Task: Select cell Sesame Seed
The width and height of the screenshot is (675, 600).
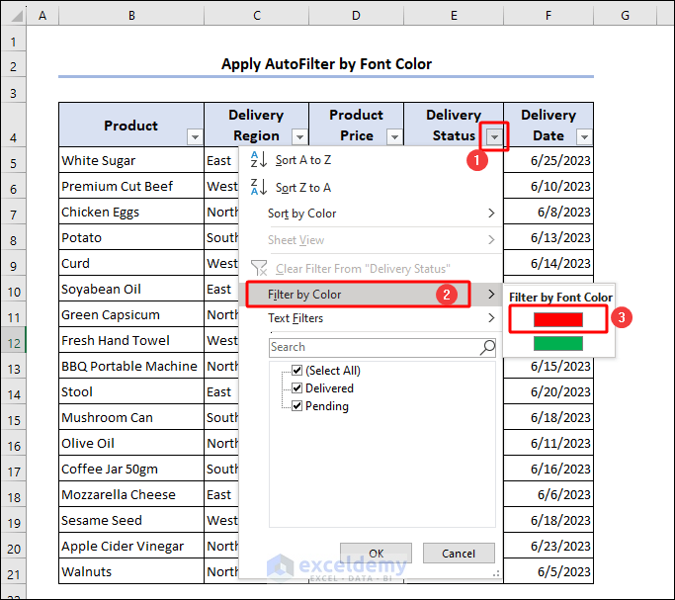Action: 131,520
